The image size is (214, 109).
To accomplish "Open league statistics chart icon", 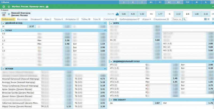I will 47,6.
